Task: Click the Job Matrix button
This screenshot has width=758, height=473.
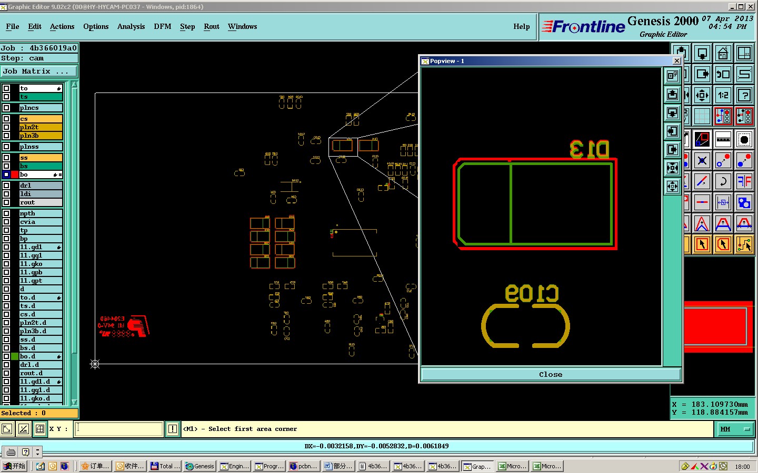Action: point(39,71)
